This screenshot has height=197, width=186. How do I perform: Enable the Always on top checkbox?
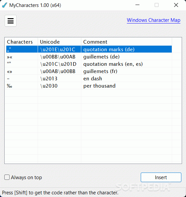7,177
